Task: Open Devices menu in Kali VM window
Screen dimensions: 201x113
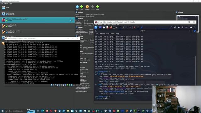Action: 114,24
